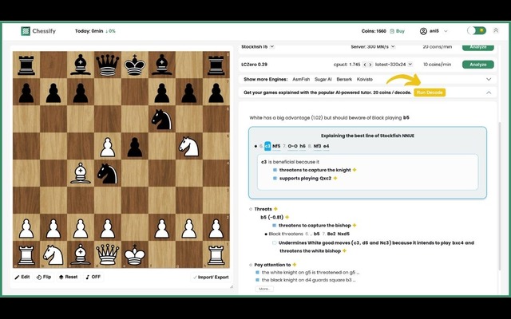Click the Edit pencil button below the board
The width and height of the screenshot is (511, 319).
tap(22, 277)
